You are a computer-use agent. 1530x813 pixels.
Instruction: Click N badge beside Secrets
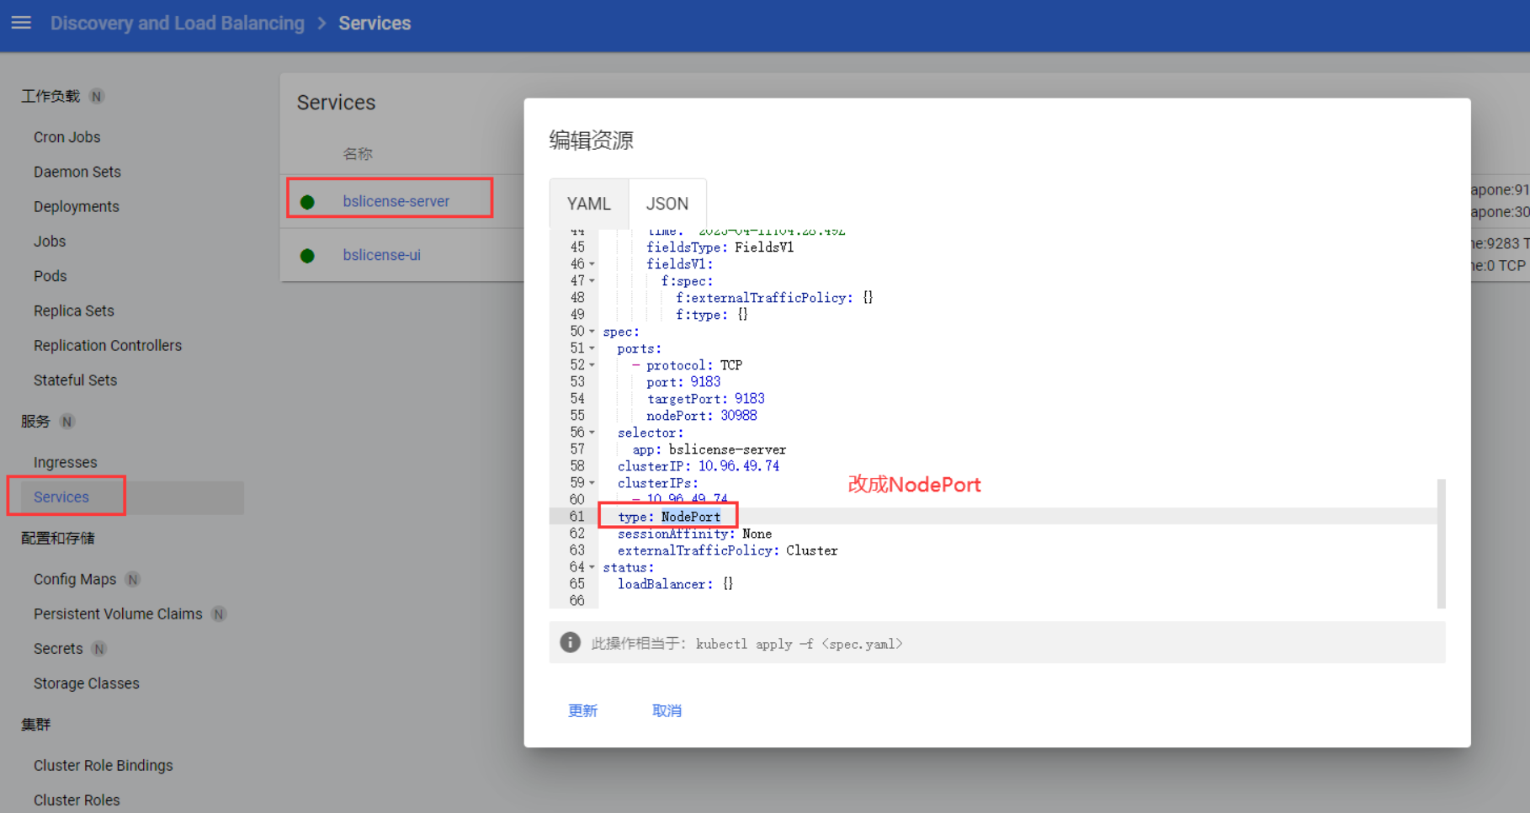pyautogui.click(x=99, y=649)
